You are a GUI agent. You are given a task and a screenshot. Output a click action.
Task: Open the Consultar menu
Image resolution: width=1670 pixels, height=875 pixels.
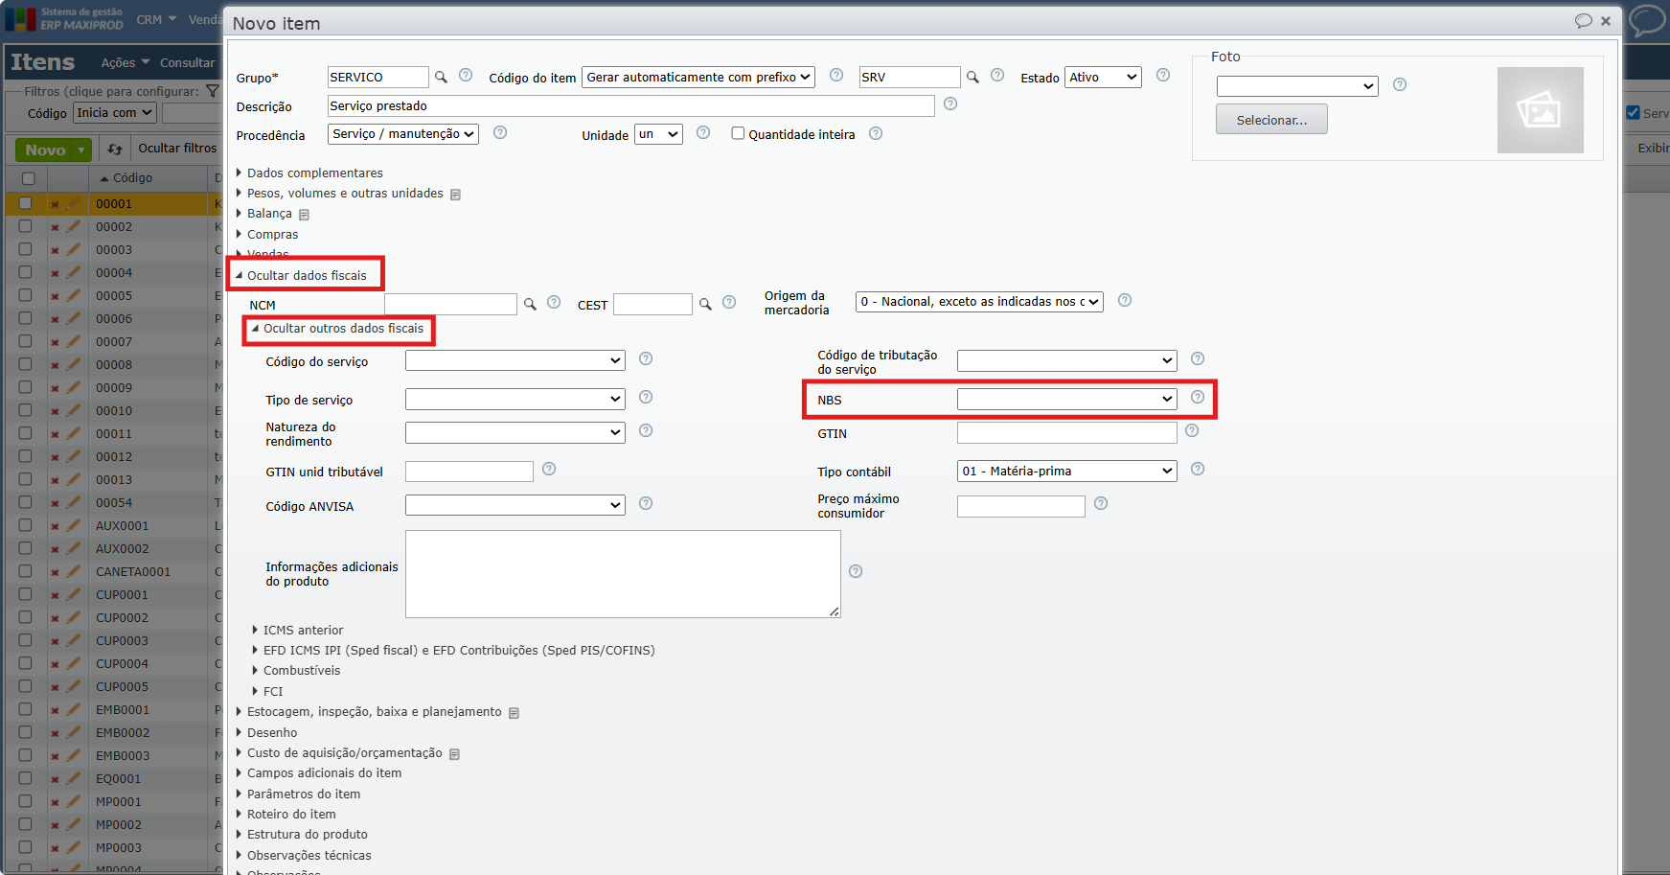188,62
